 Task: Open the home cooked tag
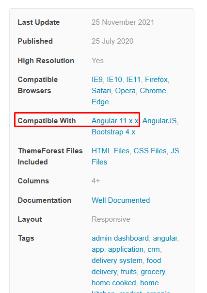click(114, 283)
